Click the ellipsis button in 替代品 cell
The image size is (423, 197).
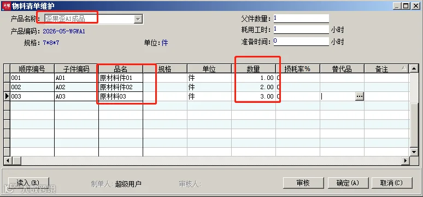click(x=360, y=96)
